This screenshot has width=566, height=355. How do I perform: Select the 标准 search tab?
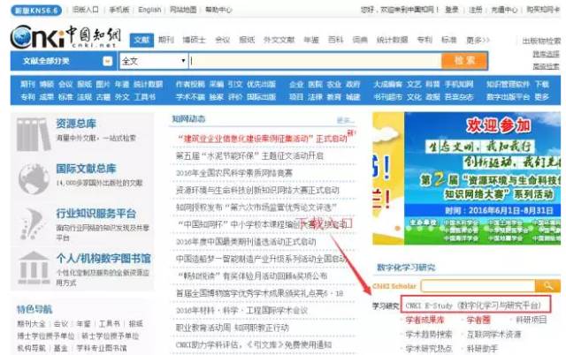point(449,40)
